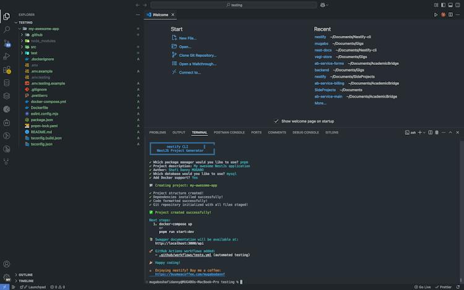Open the stacked layers icon in activity bar

click(x=7, y=96)
